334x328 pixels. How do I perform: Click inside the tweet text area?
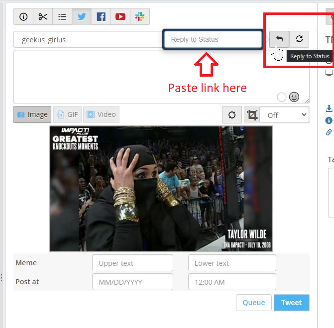161,77
